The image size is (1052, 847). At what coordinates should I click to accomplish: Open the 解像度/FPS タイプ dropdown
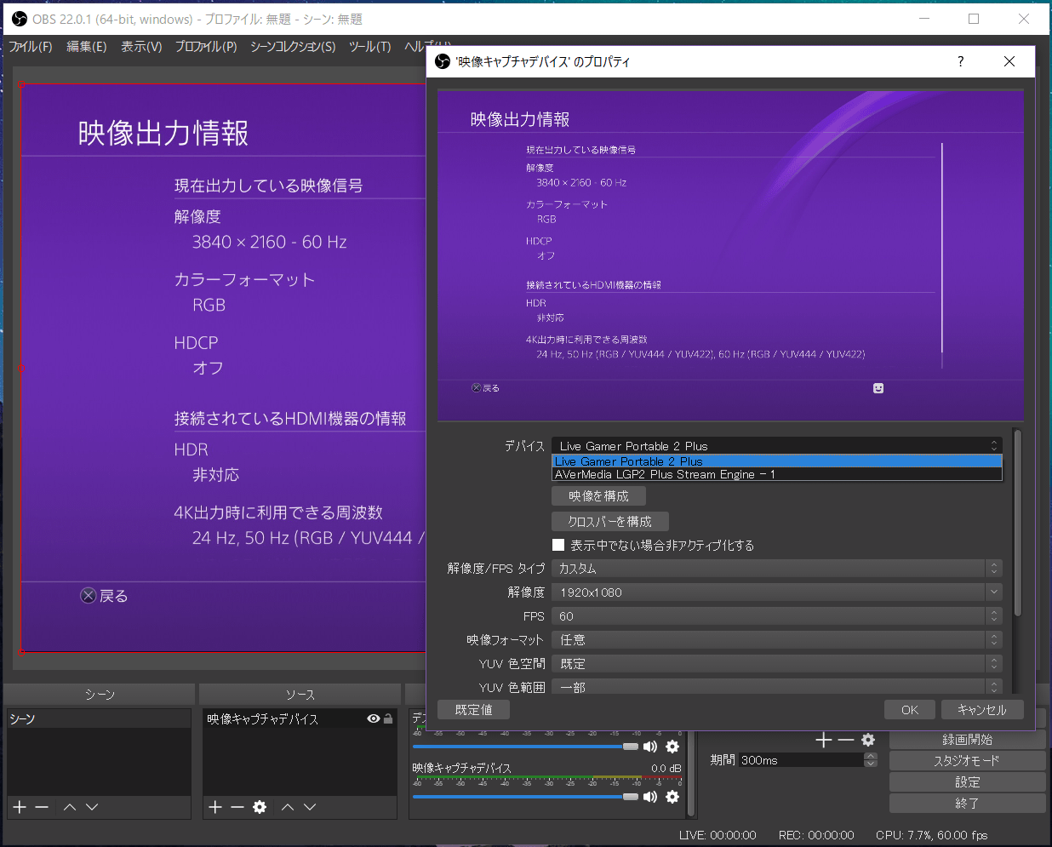(x=777, y=569)
